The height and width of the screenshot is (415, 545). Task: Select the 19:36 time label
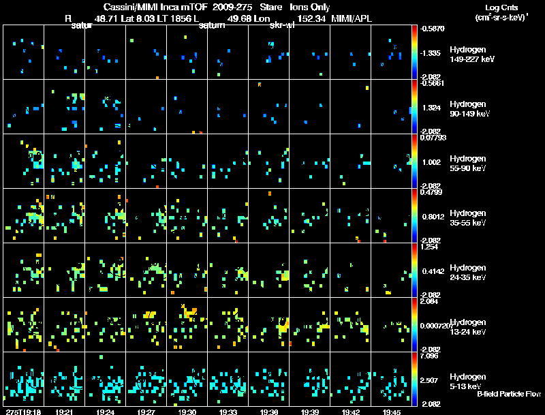(x=268, y=412)
